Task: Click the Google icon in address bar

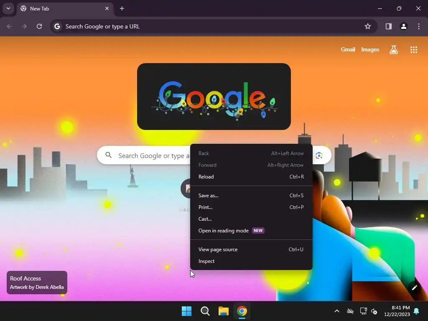Action: click(57, 26)
